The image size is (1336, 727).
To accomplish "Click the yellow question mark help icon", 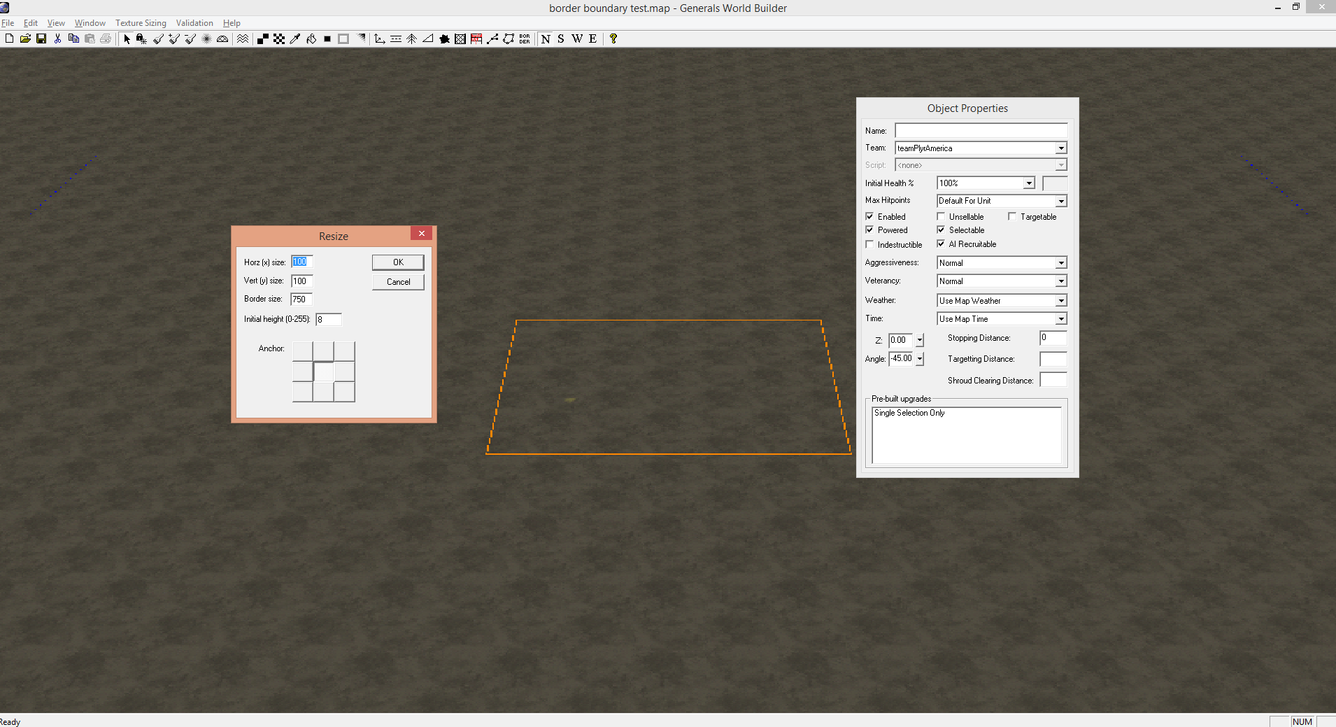I will click(x=613, y=38).
